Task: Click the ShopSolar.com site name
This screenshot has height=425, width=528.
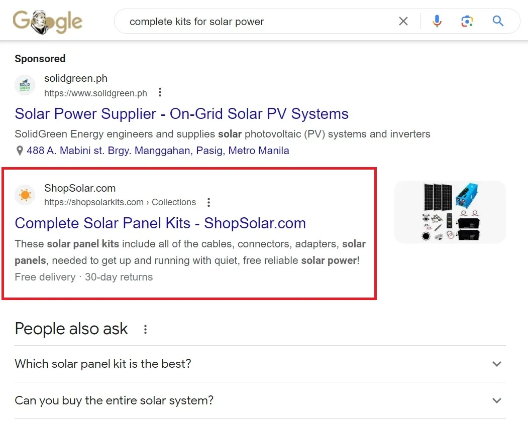Action: coord(80,188)
